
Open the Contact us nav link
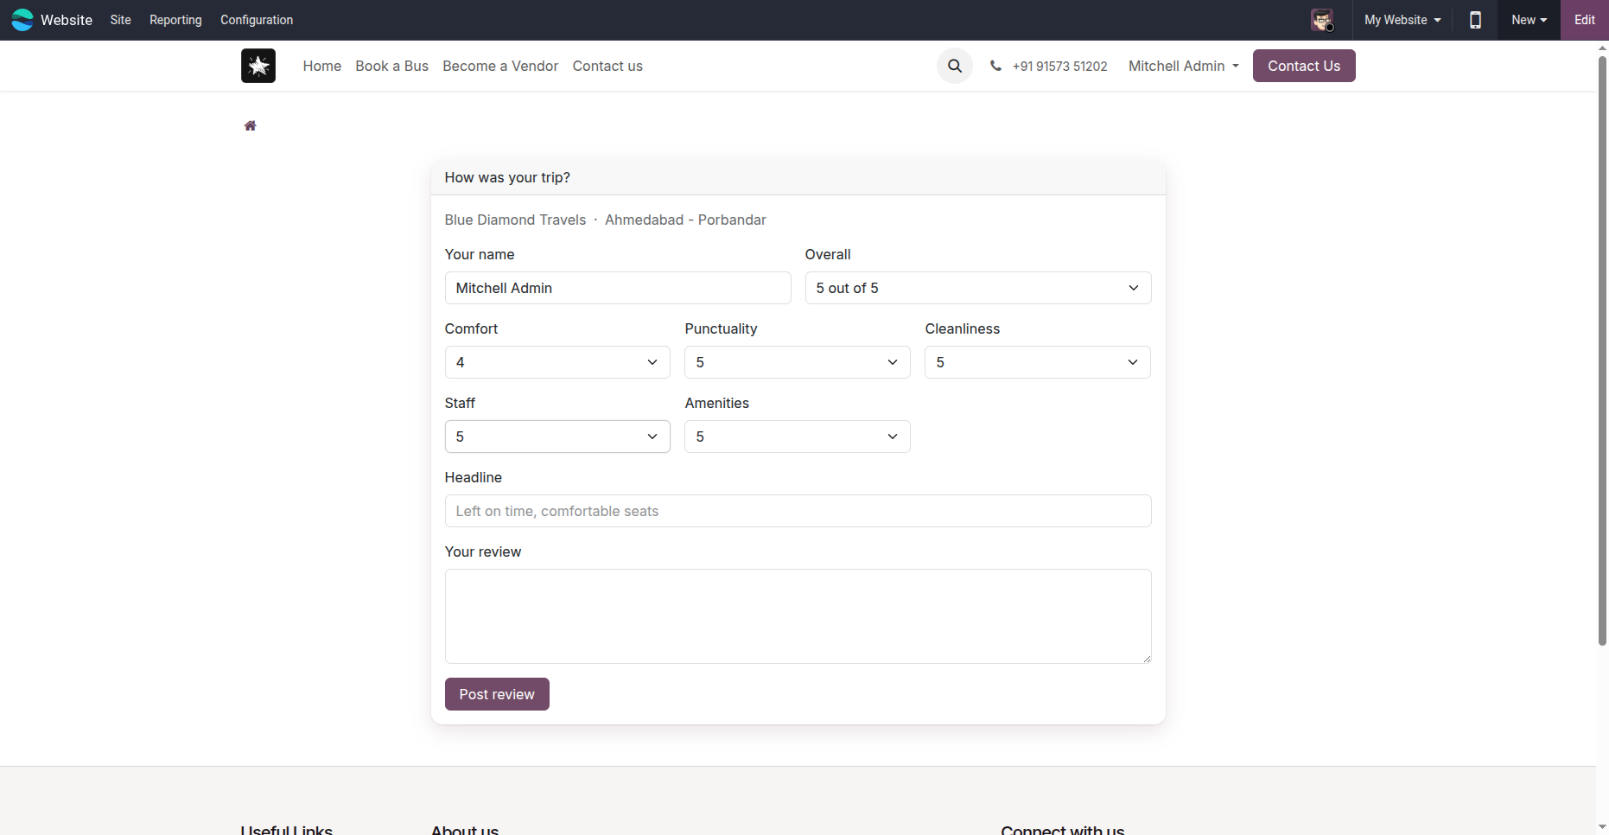tap(607, 67)
